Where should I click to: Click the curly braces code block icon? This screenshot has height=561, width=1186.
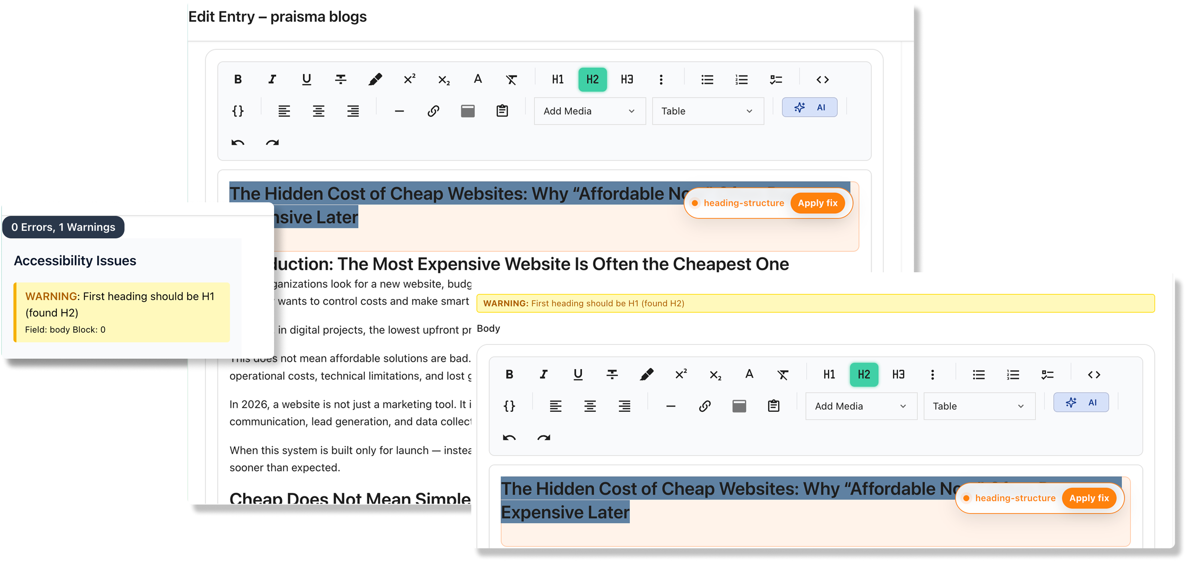238,111
